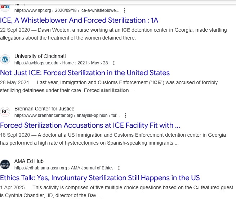Click the NPR favicon icon
236x200 pixels.
coord(5,7)
